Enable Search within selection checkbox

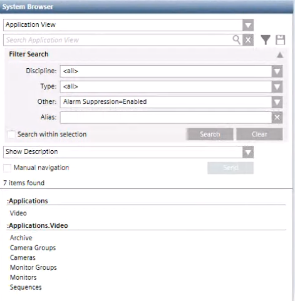tap(11, 134)
